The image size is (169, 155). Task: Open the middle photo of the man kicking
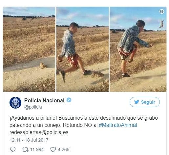tap(82, 49)
